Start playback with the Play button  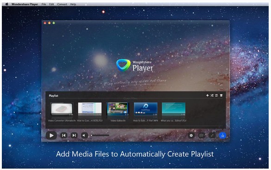pos(51,135)
